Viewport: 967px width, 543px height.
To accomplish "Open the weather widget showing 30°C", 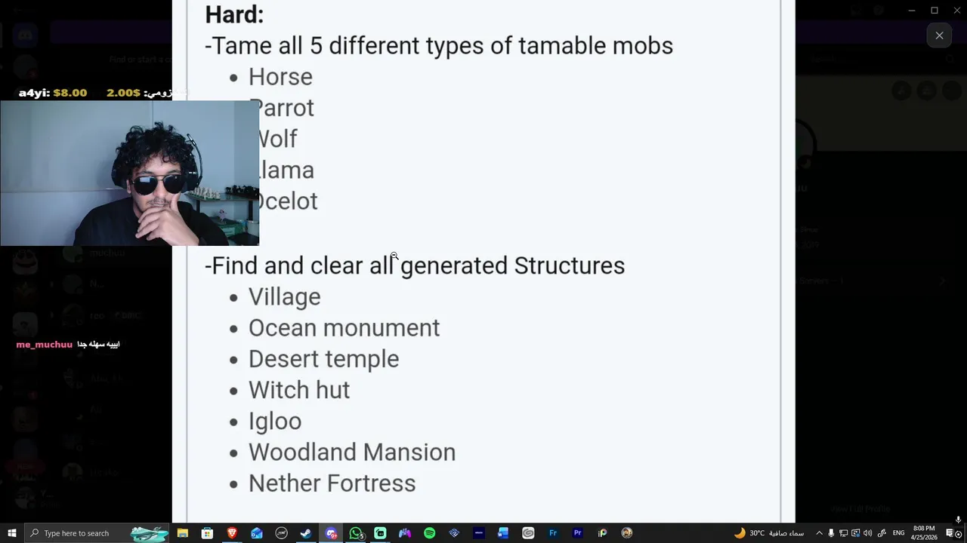I will [x=771, y=533].
